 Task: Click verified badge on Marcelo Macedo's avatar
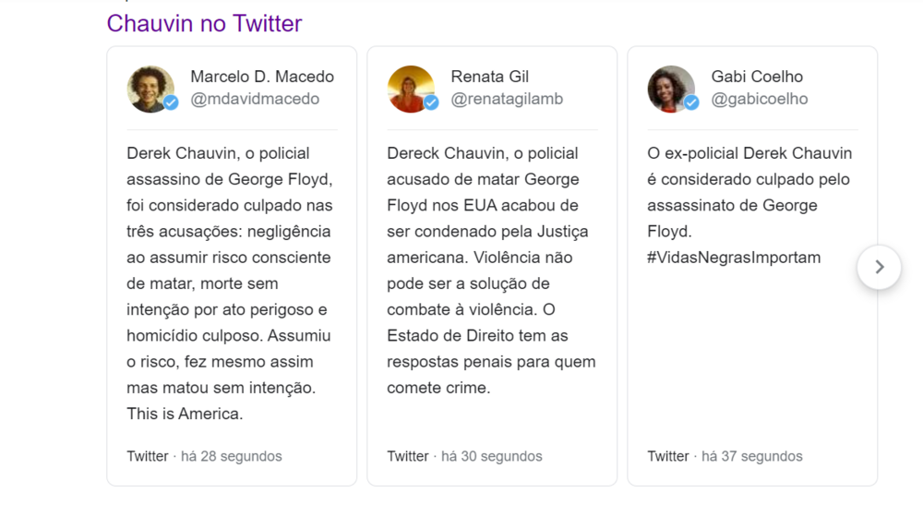click(x=171, y=102)
